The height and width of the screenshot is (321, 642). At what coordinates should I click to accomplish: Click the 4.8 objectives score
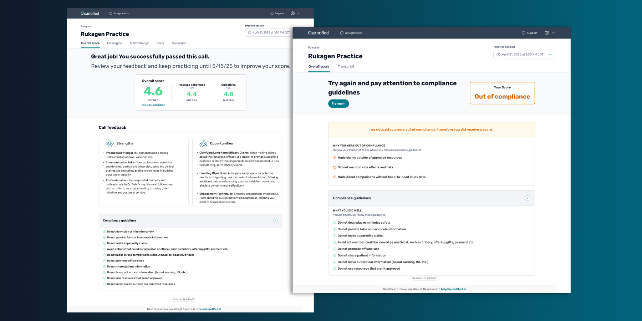coord(228,94)
